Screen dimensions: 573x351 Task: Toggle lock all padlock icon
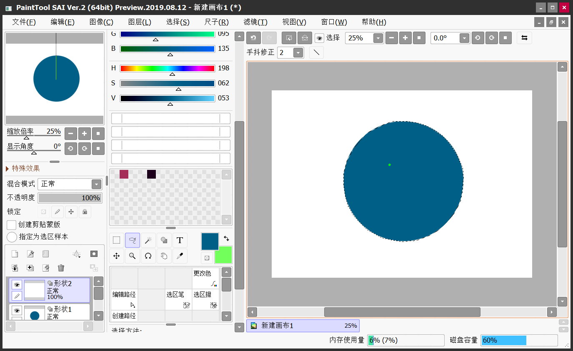tap(85, 212)
